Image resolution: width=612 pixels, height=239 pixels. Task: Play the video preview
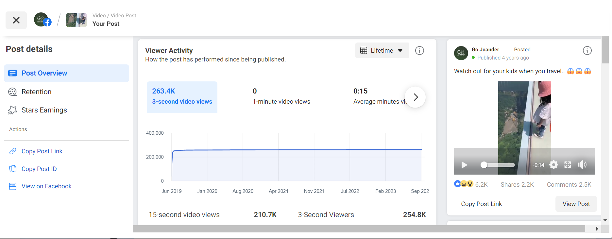tap(464, 165)
